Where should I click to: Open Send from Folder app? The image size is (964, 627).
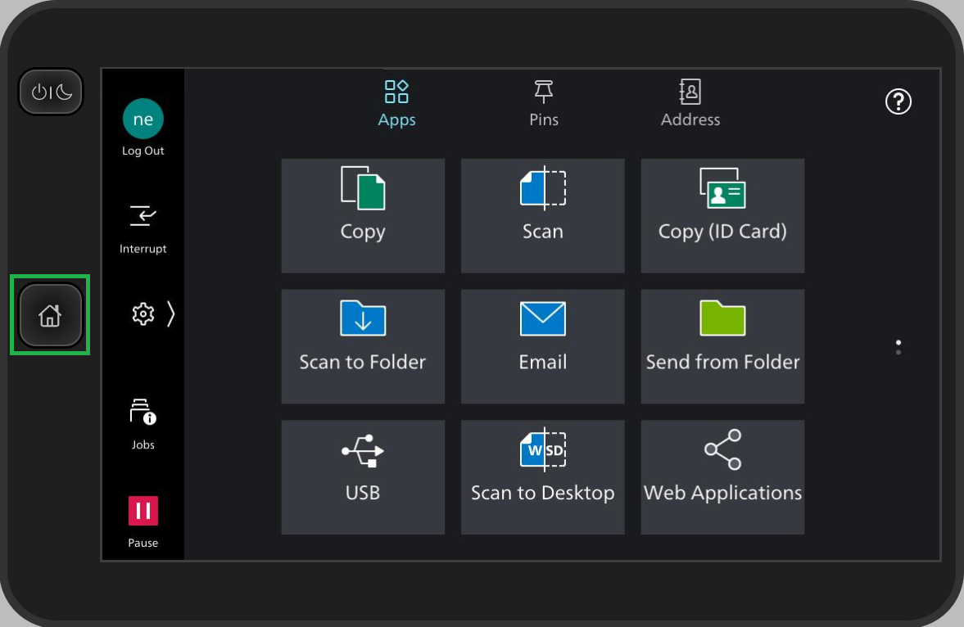(722, 346)
